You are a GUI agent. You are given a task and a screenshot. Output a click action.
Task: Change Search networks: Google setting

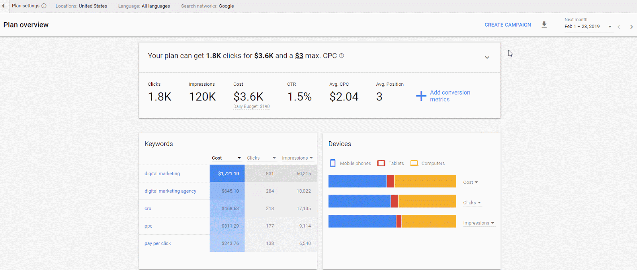(x=207, y=6)
